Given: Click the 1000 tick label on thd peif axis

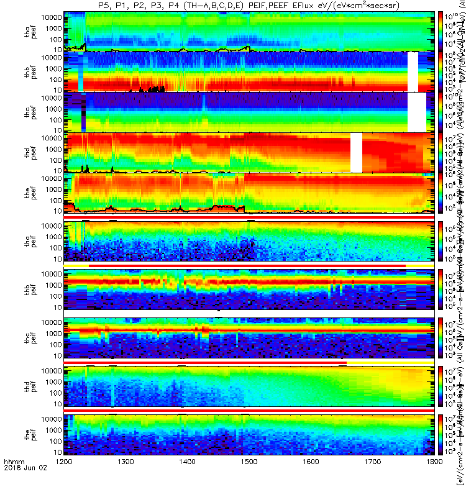Looking at the screenshot, I should pyautogui.click(x=53, y=382).
